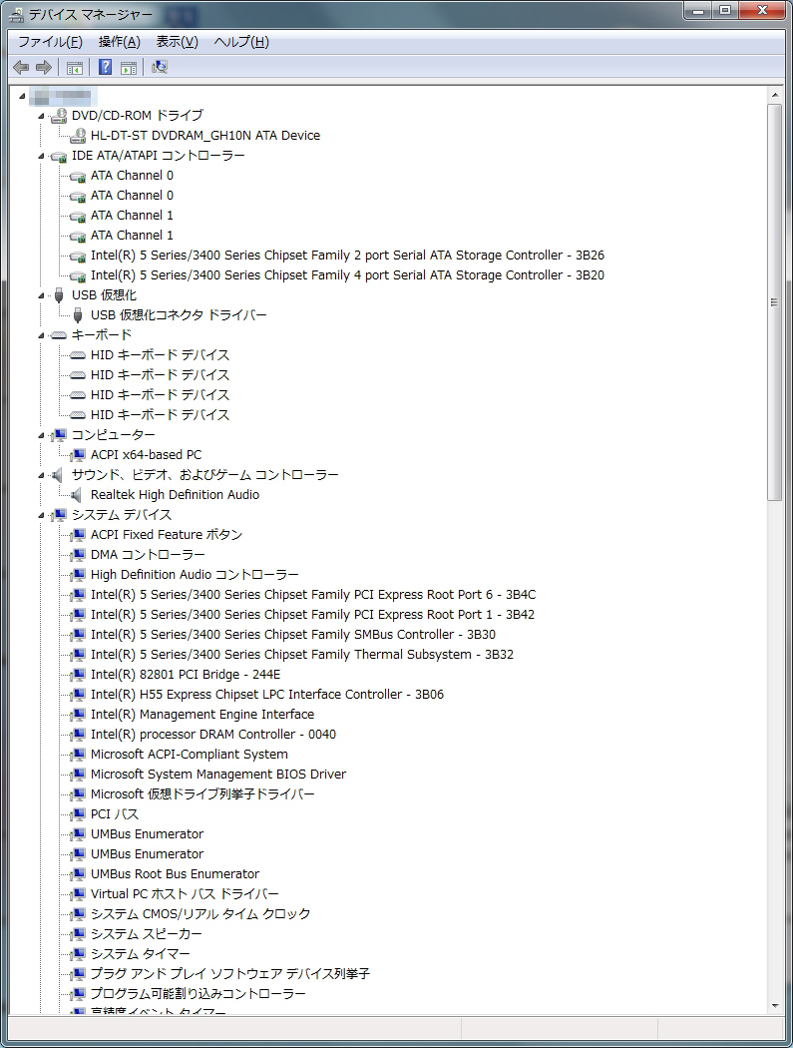This screenshot has width=793, height=1048.
Task: Click the Forward arrow toolbar icon
Action: pos(44,67)
